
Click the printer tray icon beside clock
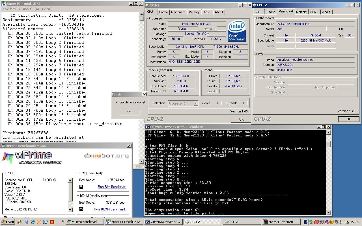(x=347, y=222)
